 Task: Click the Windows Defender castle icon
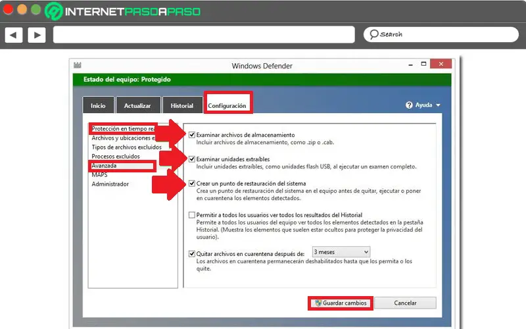point(78,64)
